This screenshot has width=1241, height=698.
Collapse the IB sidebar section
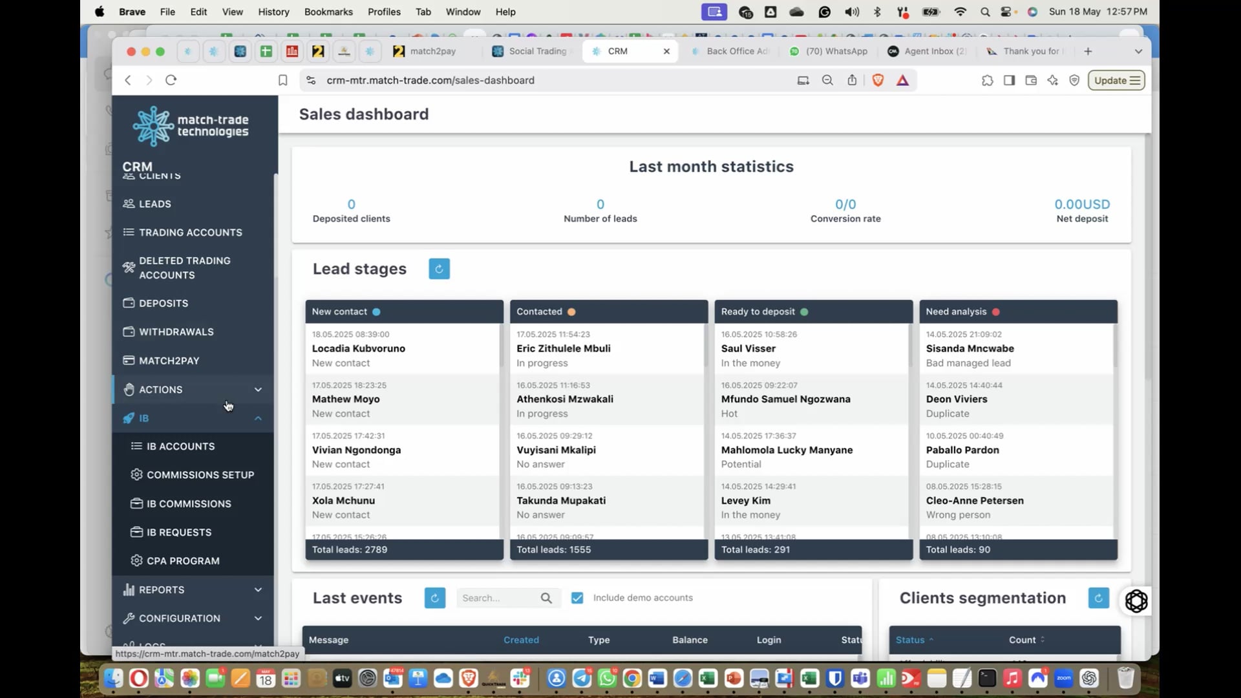193,418
